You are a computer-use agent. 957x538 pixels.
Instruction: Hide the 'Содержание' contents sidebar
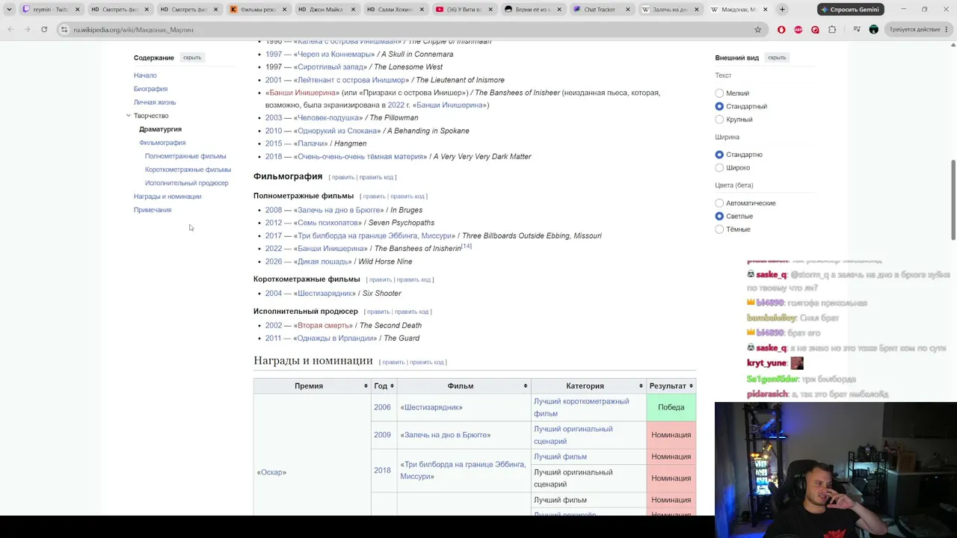coord(192,58)
